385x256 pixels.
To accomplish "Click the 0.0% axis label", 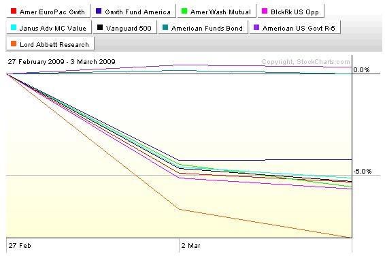I will [x=361, y=70].
